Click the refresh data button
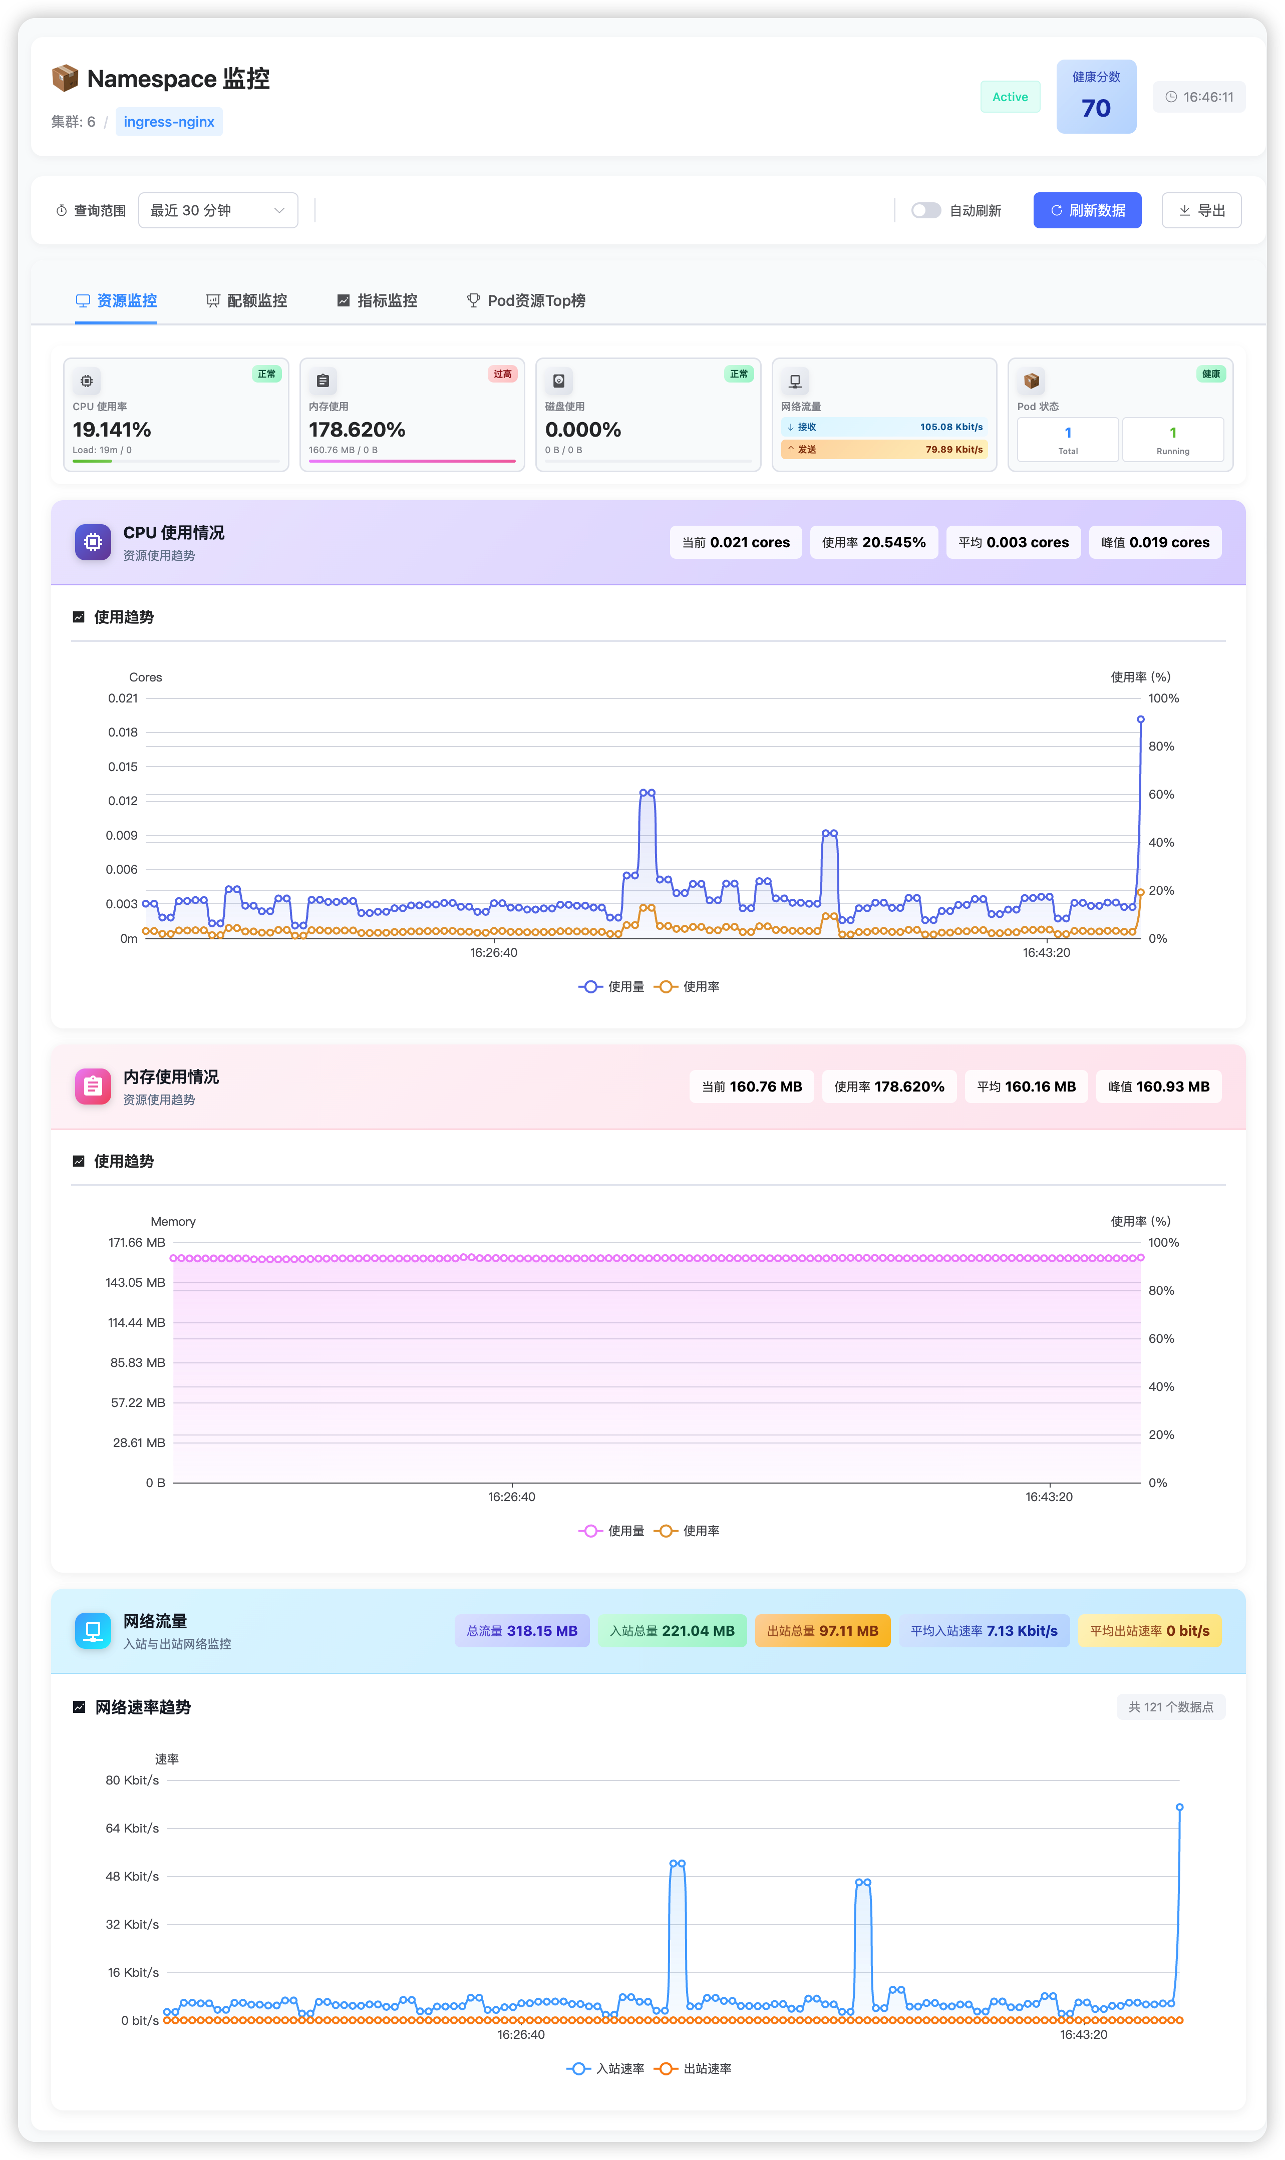Image resolution: width=1285 pixels, height=2160 pixels. [1087, 210]
